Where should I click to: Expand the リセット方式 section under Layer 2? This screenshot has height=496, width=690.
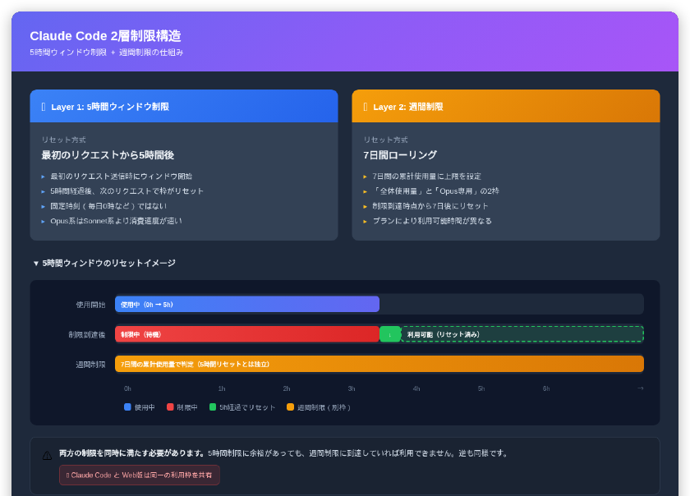[383, 139]
